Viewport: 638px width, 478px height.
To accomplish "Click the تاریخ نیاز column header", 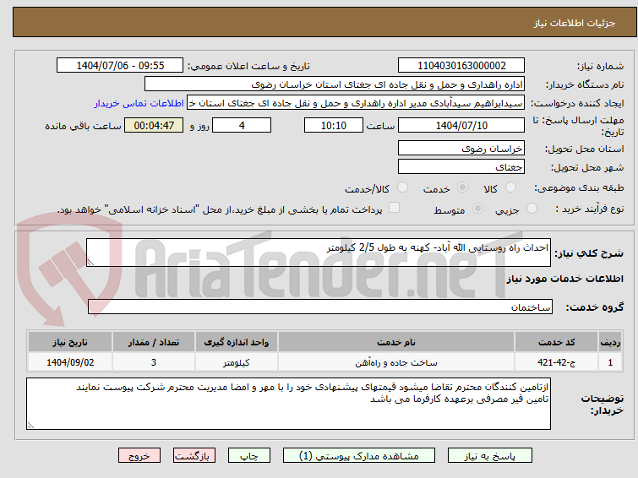I will click(x=70, y=342).
